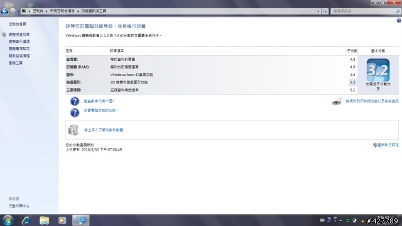Viewport: 402px width, 226px height.
Task: Open the 這些數字代表什麼? link
Action: (99, 101)
